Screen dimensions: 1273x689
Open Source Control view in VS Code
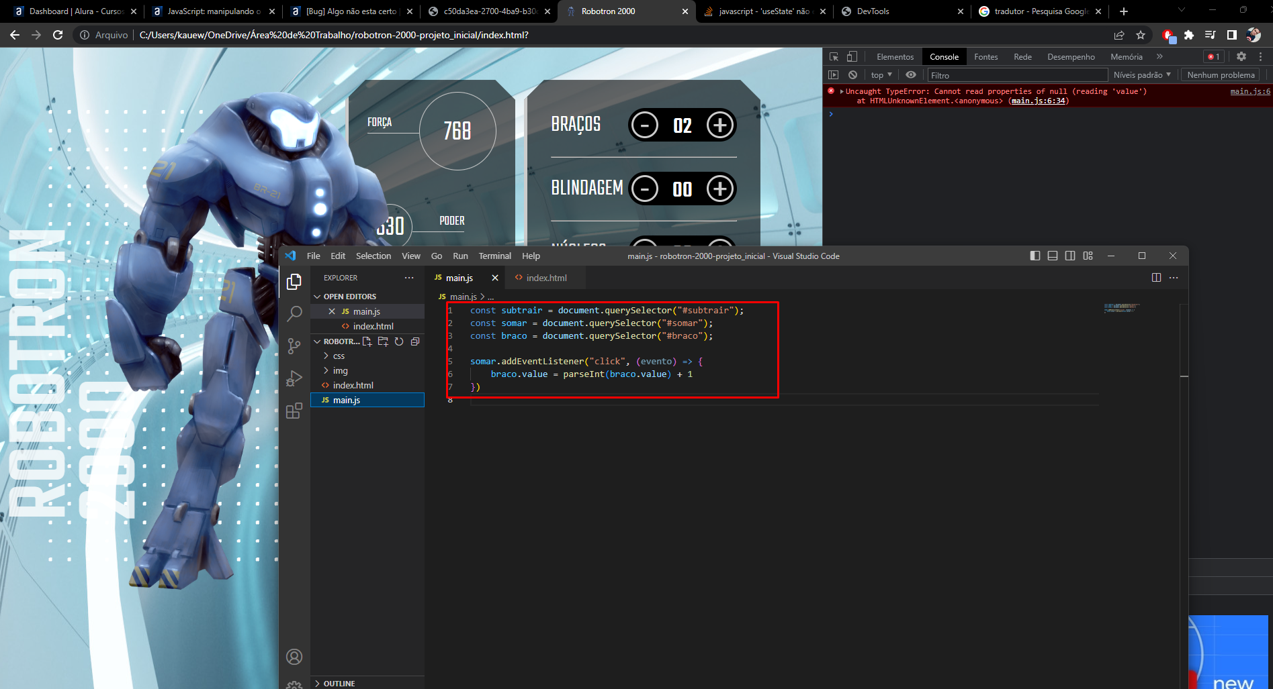click(294, 346)
